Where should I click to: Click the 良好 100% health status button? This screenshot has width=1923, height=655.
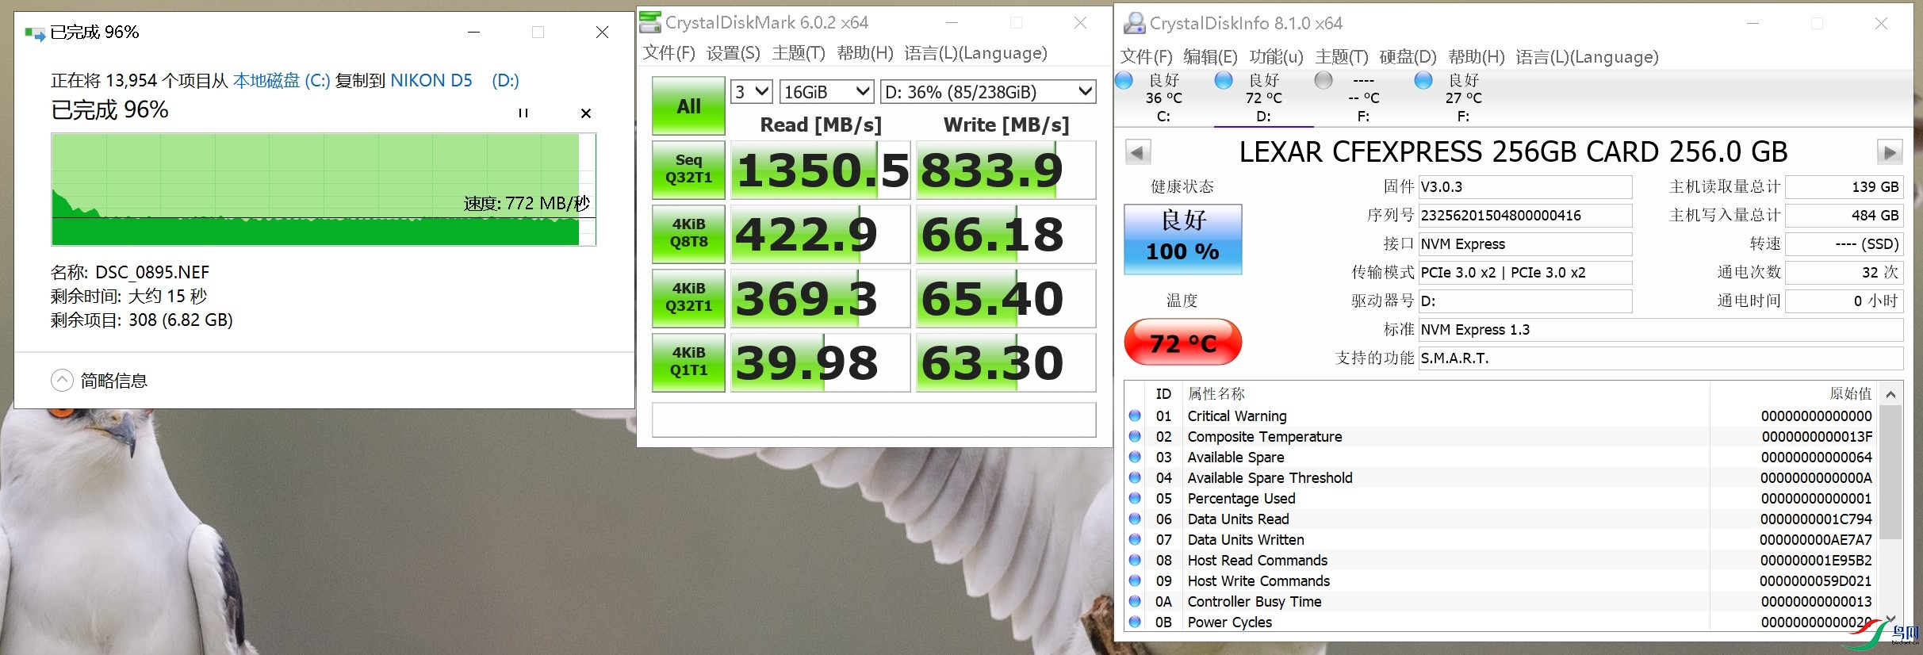coord(1182,239)
